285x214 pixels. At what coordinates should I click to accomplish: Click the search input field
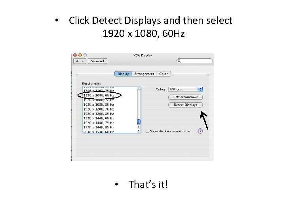coord(194,61)
